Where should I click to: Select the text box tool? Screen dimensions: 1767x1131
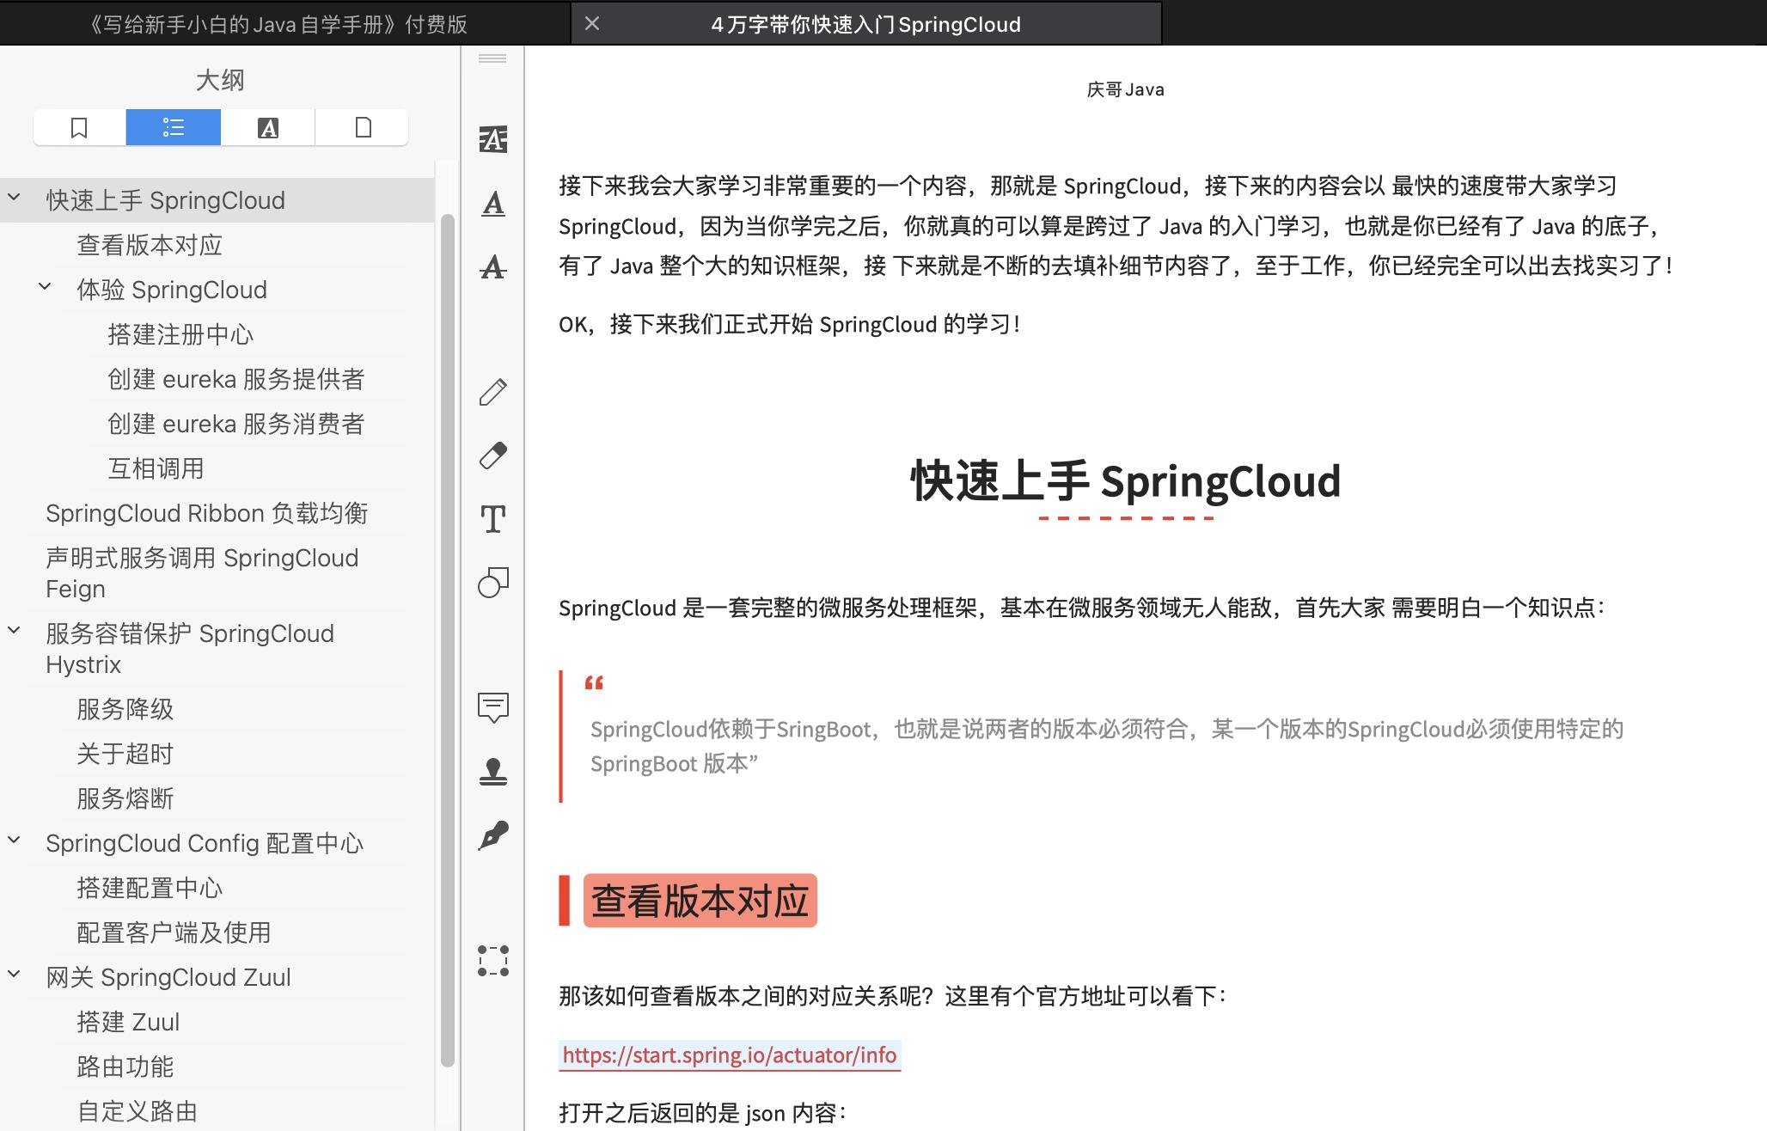pos(493,519)
